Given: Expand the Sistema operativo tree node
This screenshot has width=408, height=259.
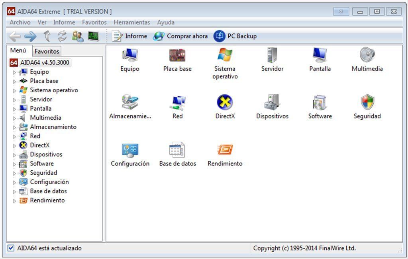Looking at the screenshot, I should click(x=15, y=91).
